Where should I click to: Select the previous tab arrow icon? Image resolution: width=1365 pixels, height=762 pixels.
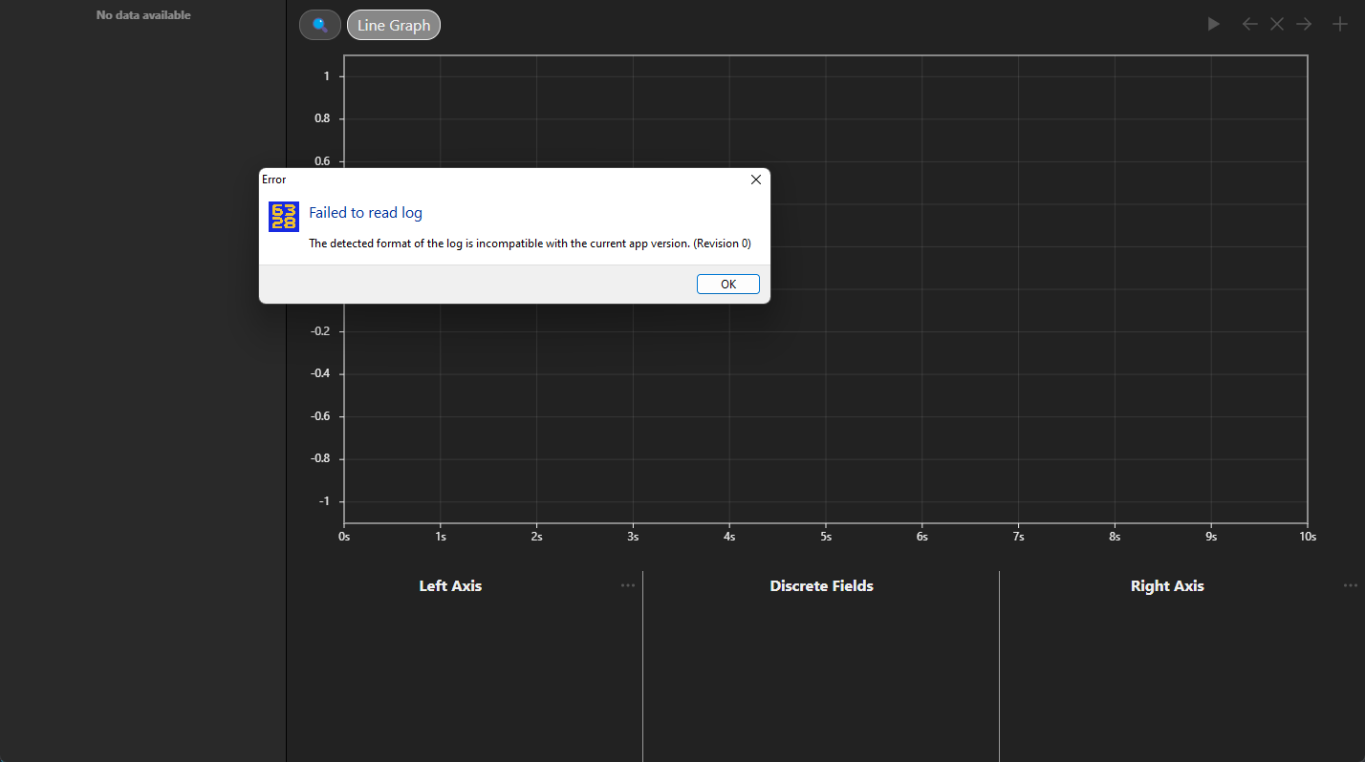(1249, 24)
